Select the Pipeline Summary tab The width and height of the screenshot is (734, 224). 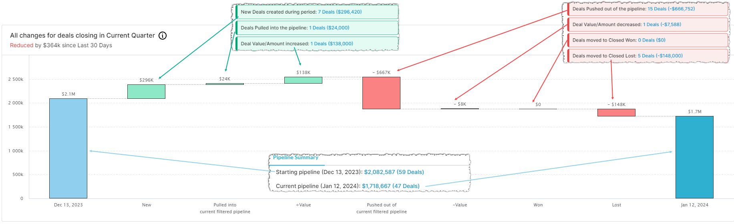coord(296,158)
